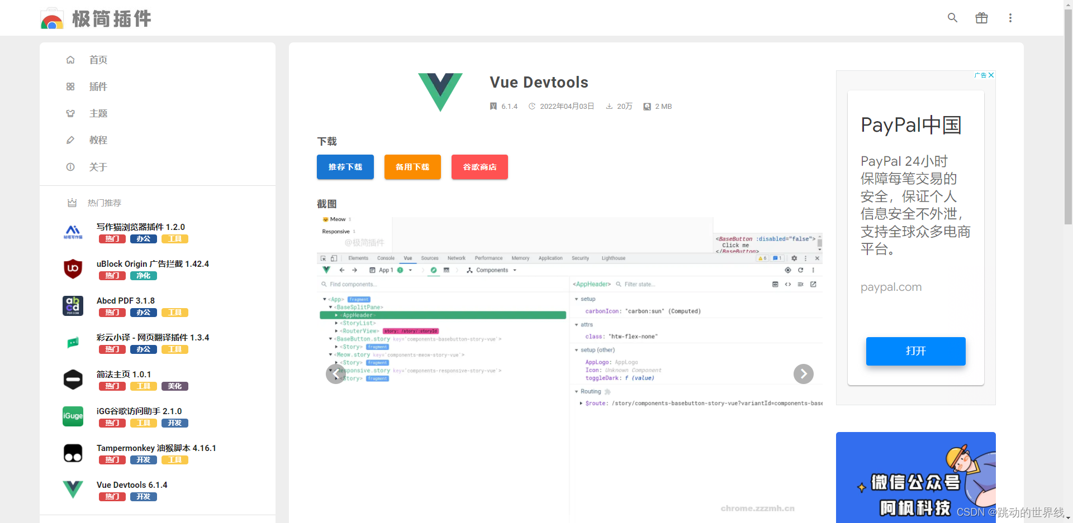Image resolution: width=1073 pixels, height=523 pixels.
Task: Click the pencil icon beside 教程
Action: (x=70, y=140)
